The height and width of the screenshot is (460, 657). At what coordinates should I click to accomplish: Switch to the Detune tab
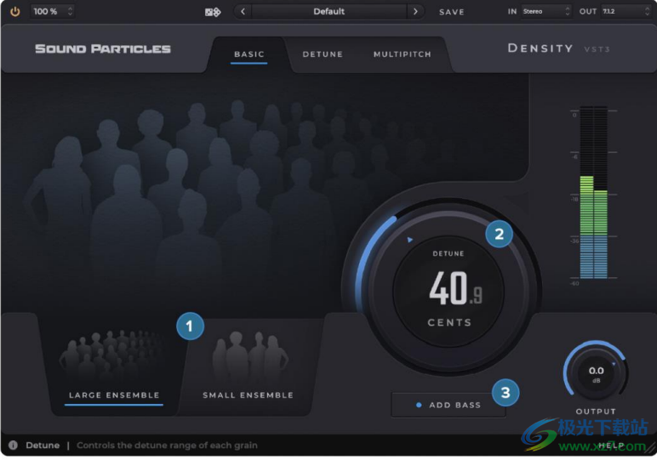click(x=323, y=54)
